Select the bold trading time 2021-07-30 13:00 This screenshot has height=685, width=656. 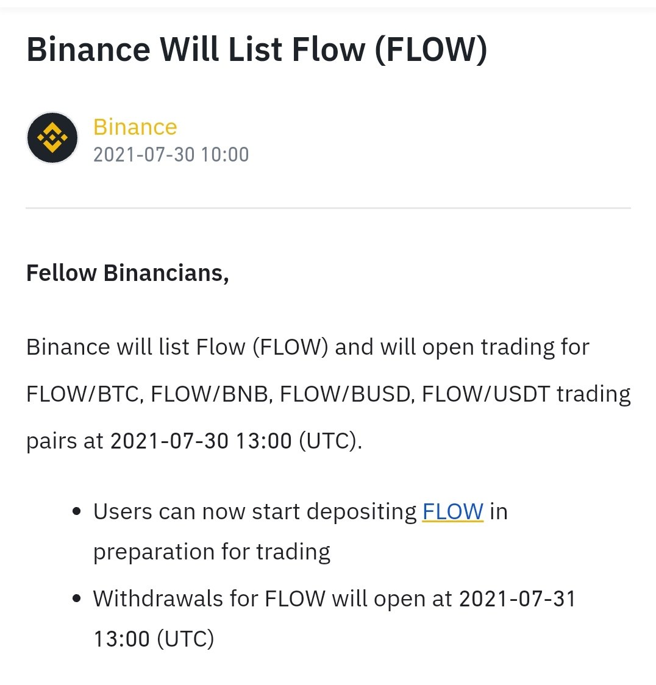201,441
